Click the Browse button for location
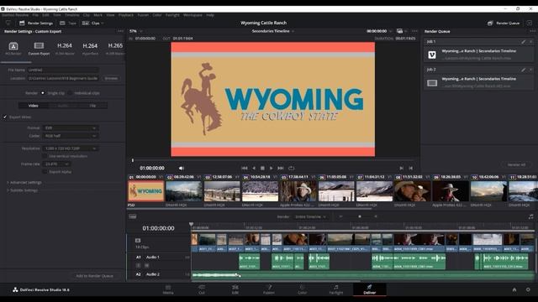Viewport: 538px width, 302px height. [111, 78]
